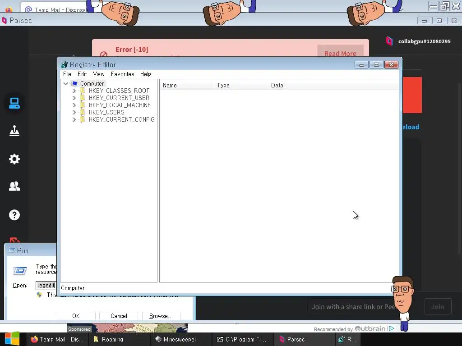Switch to Registry Editor taskbar item
The width and height of the screenshot is (462, 346).
click(x=347, y=339)
